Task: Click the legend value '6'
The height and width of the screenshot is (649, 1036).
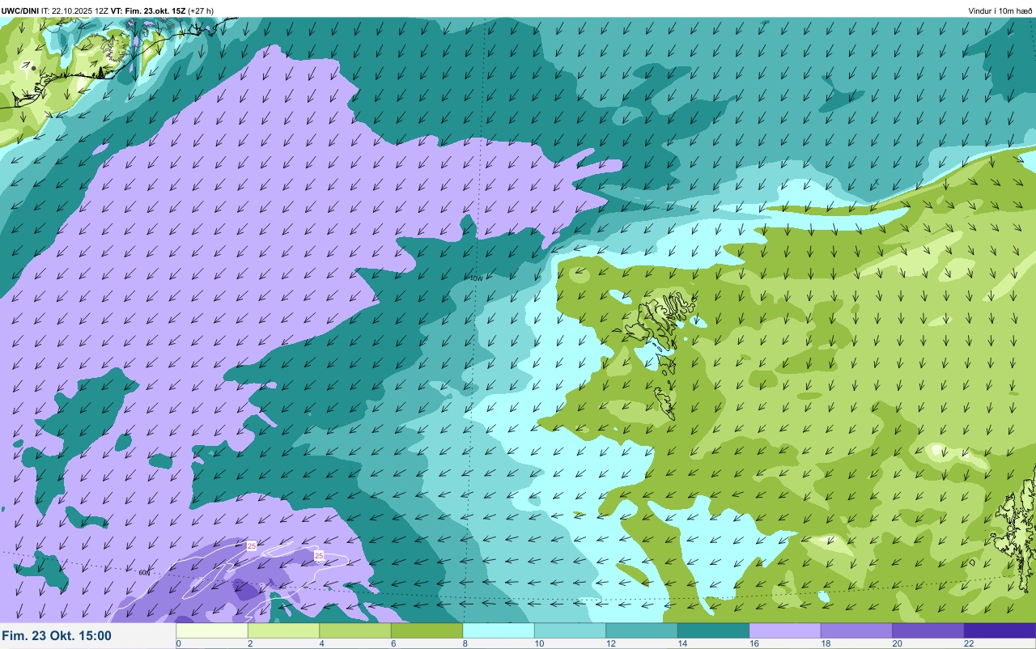Action: (x=393, y=643)
